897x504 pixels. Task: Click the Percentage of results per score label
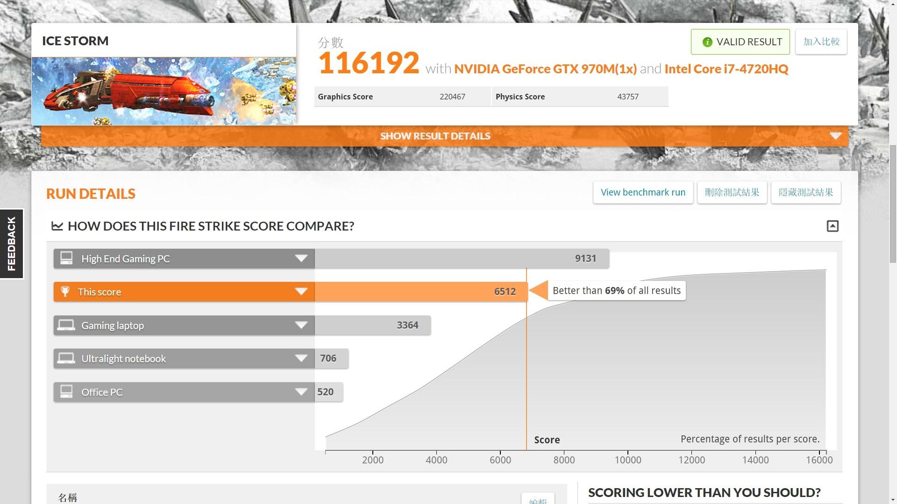[x=750, y=439]
